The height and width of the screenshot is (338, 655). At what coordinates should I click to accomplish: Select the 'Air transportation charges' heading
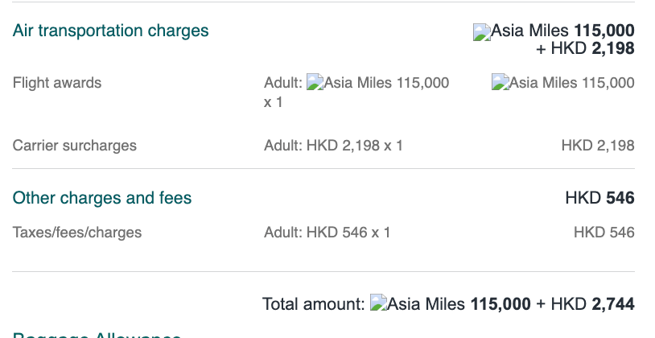(x=111, y=31)
